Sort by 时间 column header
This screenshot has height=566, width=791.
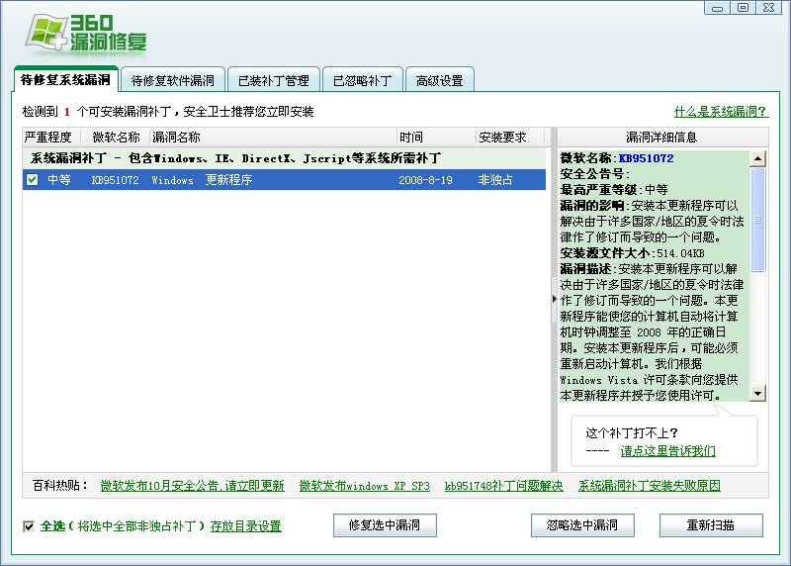(x=436, y=138)
